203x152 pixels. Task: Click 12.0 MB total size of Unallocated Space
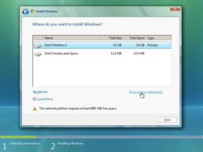coord(116,53)
